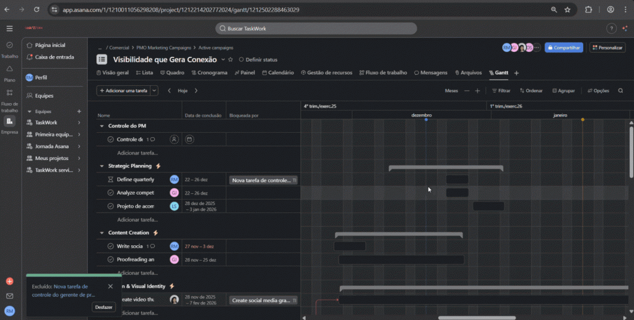Click the hamburger menu icon
Screen dimensions: 634x320
tap(9, 29)
